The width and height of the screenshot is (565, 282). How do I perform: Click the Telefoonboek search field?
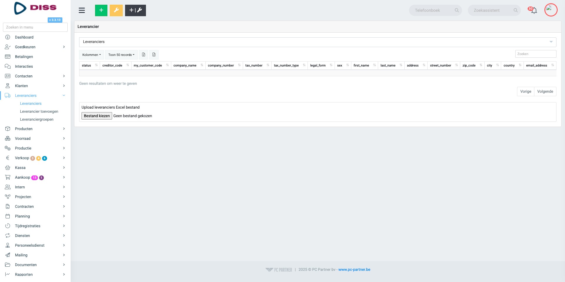(x=435, y=10)
